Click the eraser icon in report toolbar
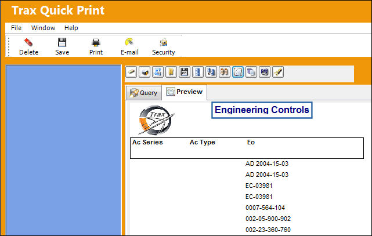 point(131,72)
